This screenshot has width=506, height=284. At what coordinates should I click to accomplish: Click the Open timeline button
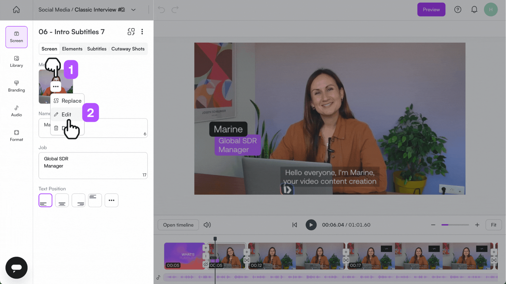pos(178,225)
